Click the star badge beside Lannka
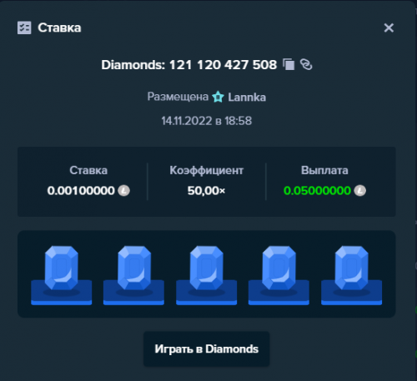Screen dimensions: 417x381 [x=218, y=97]
